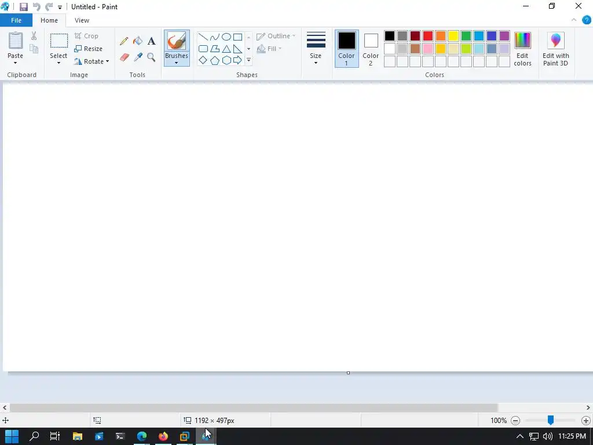Image resolution: width=593 pixels, height=445 pixels.
Task: Choose the Right triangle shape
Action: point(238,49)
